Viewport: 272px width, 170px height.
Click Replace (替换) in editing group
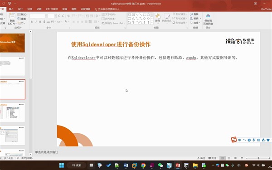click(x=195, y=19)
